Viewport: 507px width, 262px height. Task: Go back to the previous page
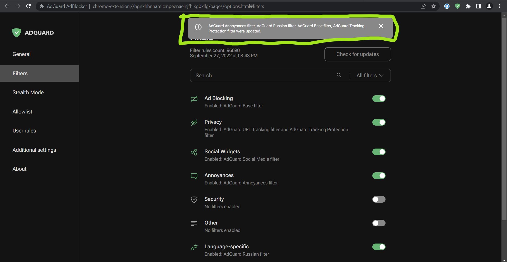tap(7, 6)
